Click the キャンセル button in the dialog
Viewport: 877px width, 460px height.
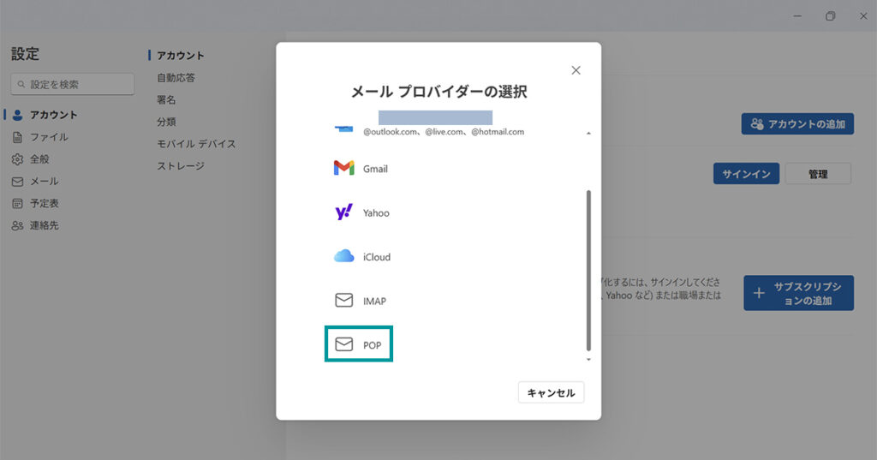pos(551,393)
